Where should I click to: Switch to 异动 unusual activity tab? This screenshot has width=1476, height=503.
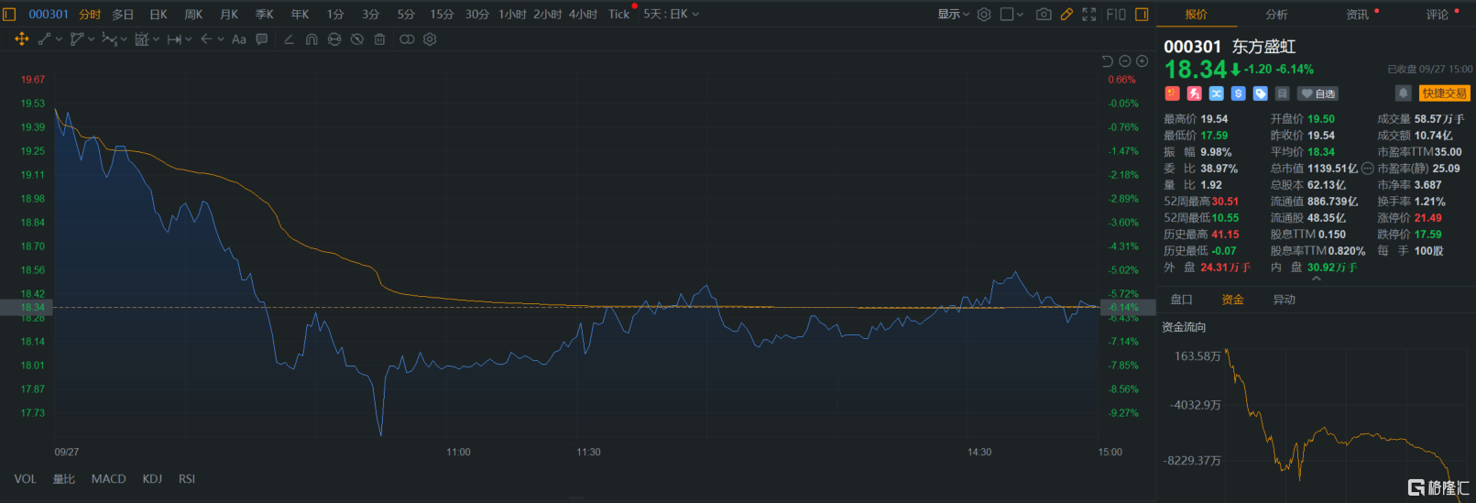pos(1285,300)
